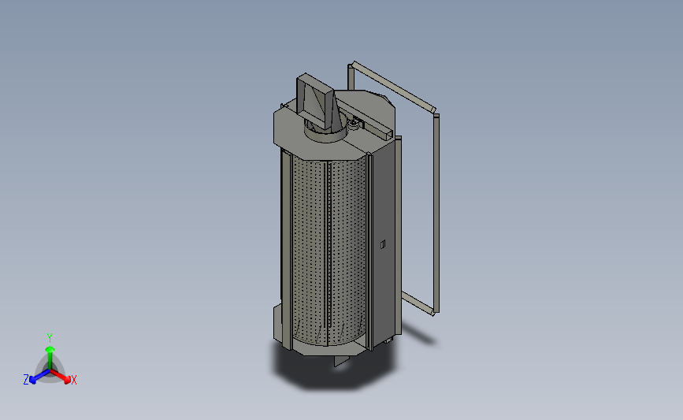
Task: Click the green Y axis arrow on triad
Action: click(50, 357)
